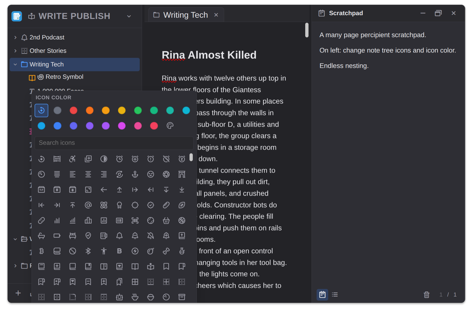This screenshot has width=473, height=318.
Task: Select the basketball icon
Action: pyautogui.click(x=182, y=221)
